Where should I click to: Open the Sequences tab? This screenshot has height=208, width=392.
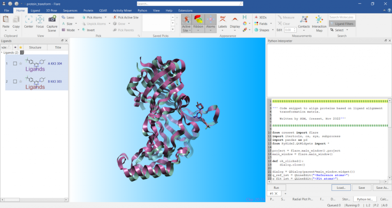(x=70, y=10)
